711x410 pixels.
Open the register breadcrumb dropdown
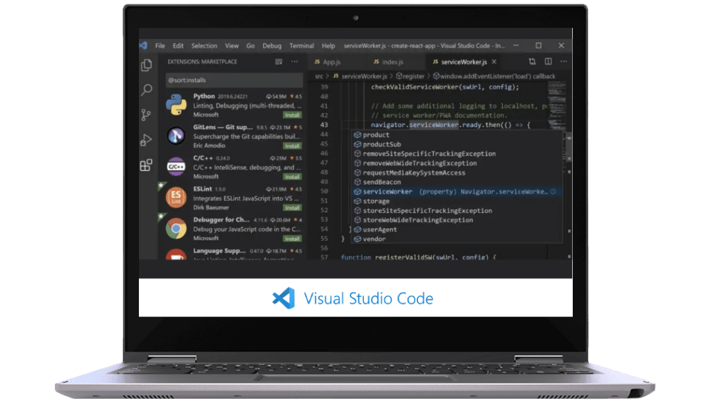(x=410, y=76)
